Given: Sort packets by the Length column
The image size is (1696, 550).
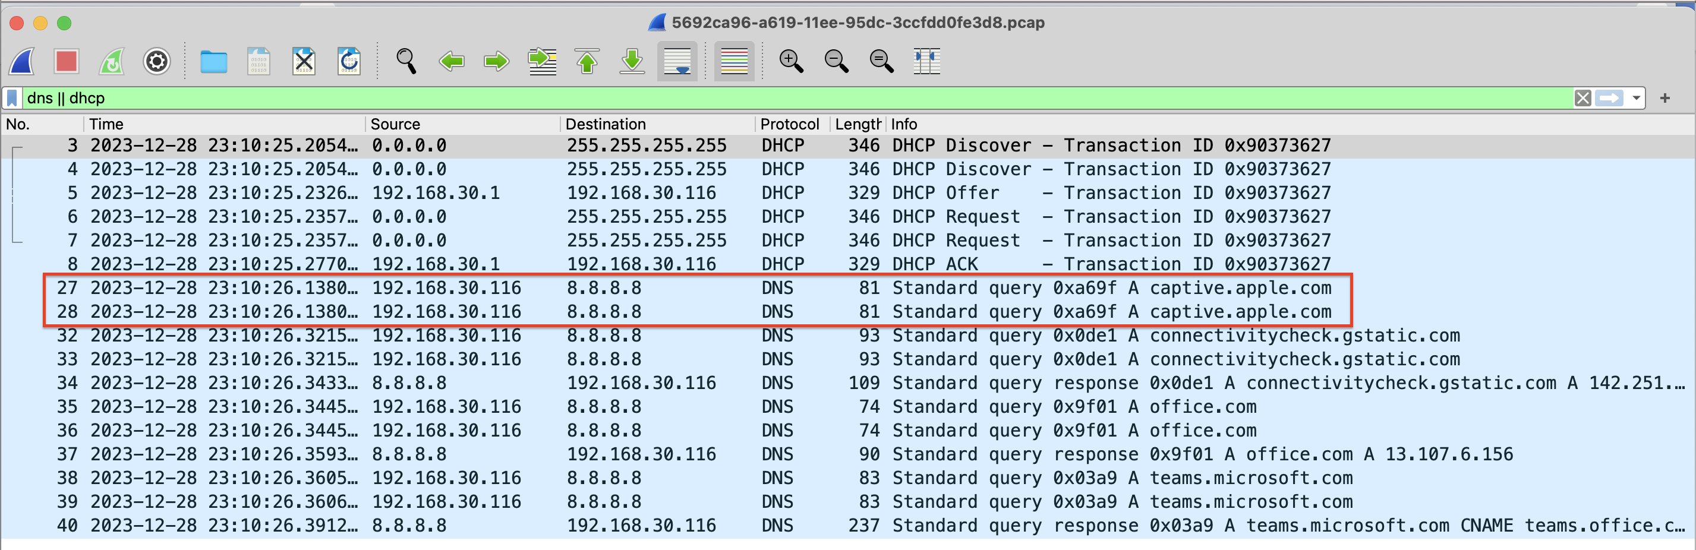Looking at the screenshot, I should click(858, 124).
